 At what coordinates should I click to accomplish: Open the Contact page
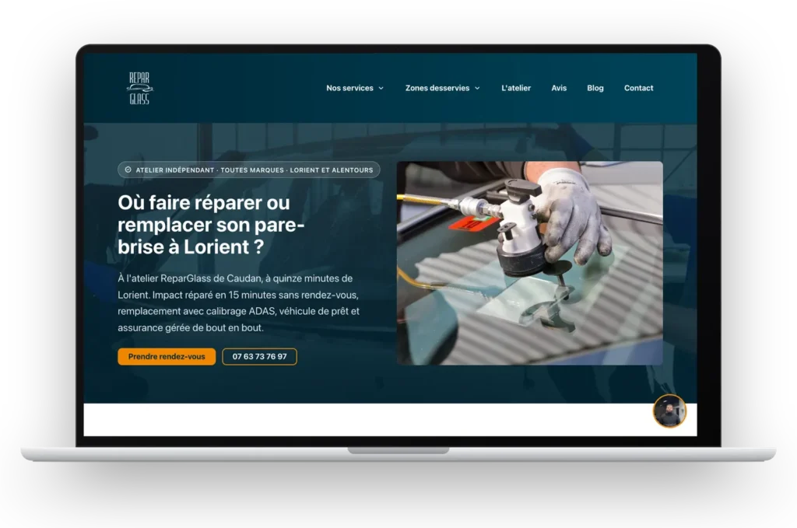(x=638, y=88)
